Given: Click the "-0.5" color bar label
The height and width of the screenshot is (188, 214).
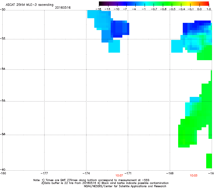Looking at the screenshot, I should (172, 9).
